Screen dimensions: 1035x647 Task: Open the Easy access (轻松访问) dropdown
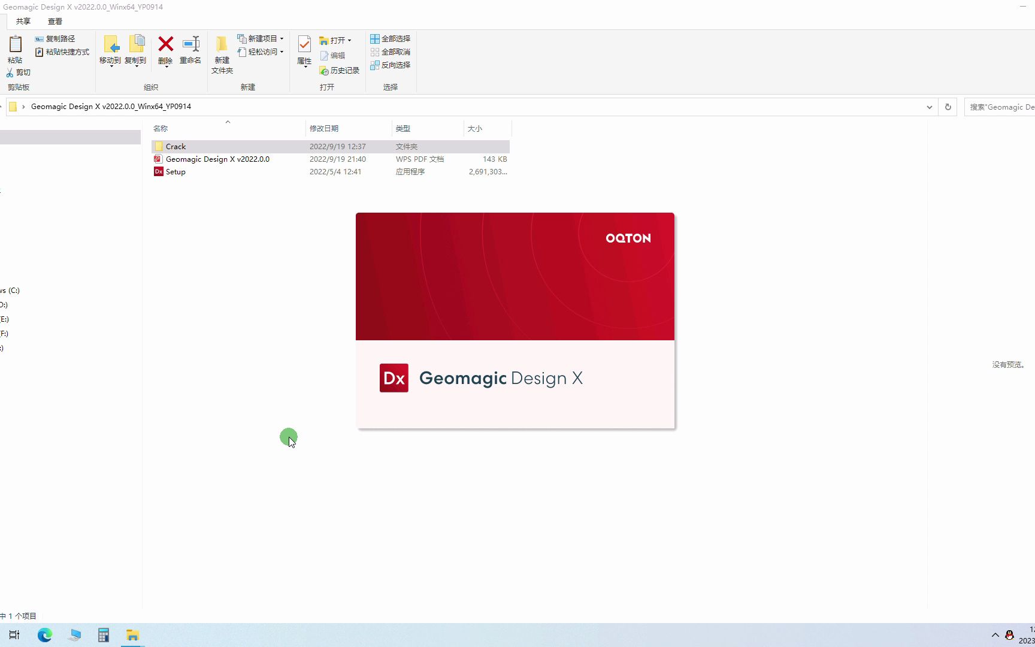tap(261, 52)
